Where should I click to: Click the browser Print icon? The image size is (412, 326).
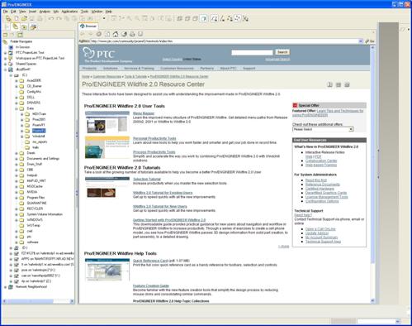tap(132, 34)
